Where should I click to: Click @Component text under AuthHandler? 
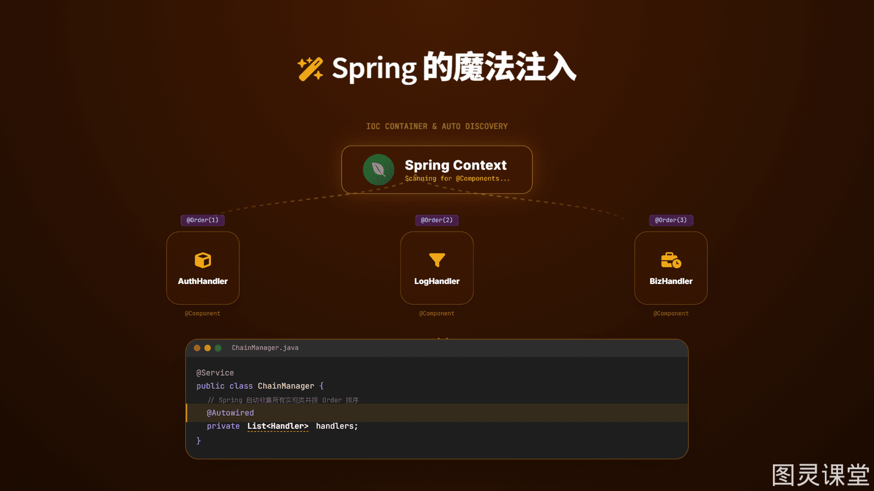pos(203,313)
